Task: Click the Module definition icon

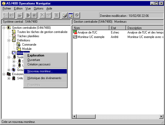Action: click(19, 49)
